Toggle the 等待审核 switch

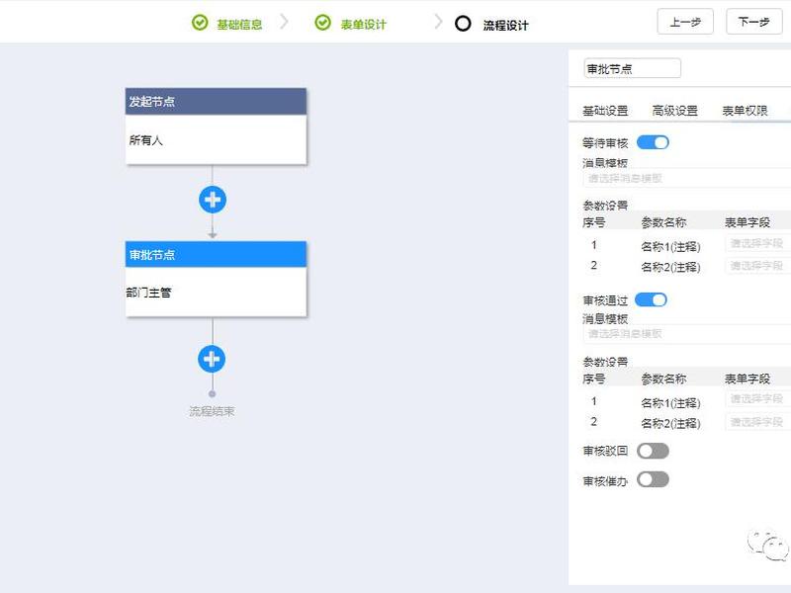[653, 142]
